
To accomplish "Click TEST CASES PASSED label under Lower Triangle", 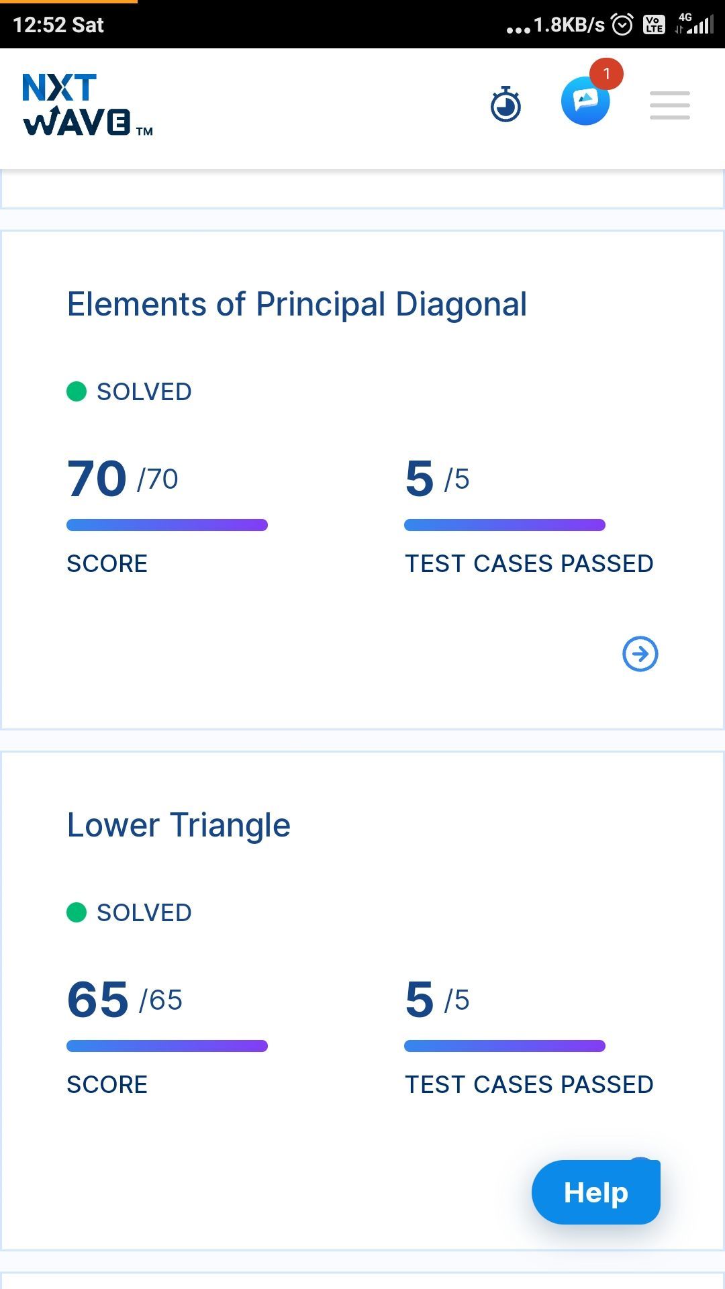I will [x=529, y=1084].
